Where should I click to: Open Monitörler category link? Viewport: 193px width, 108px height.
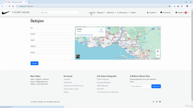[x=100, y=89]
